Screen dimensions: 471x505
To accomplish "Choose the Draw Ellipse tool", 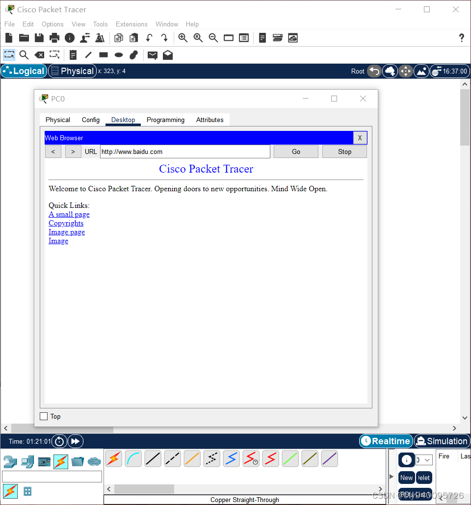I will (x=119, y=55).
